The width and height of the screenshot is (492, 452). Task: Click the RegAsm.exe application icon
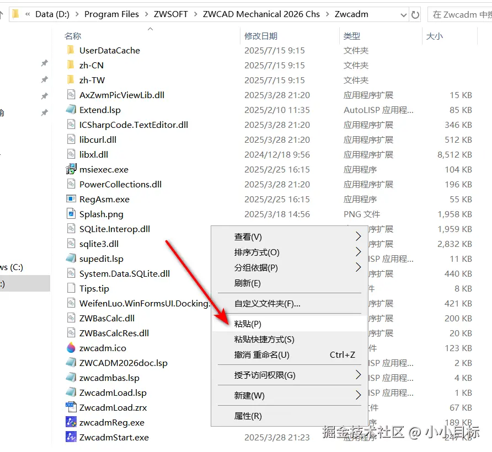tap(71, 199)
